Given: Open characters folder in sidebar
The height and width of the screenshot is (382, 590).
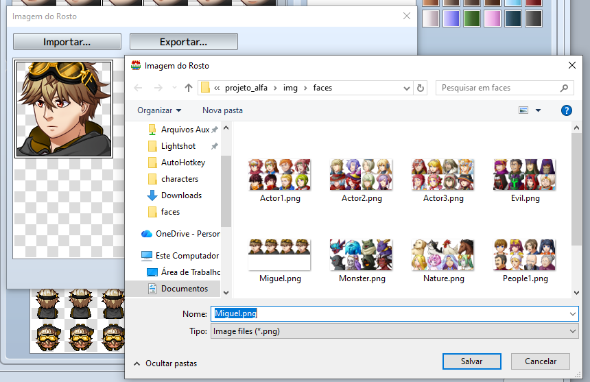Looking at the screenshot, I should click(x=173, y=180).
